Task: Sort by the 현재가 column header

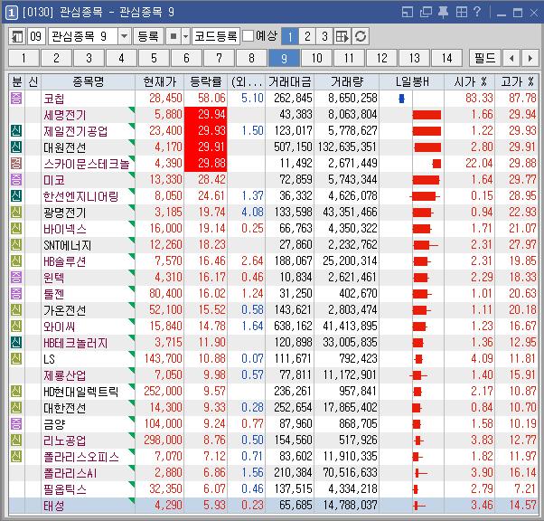Action: coord(160,82)
